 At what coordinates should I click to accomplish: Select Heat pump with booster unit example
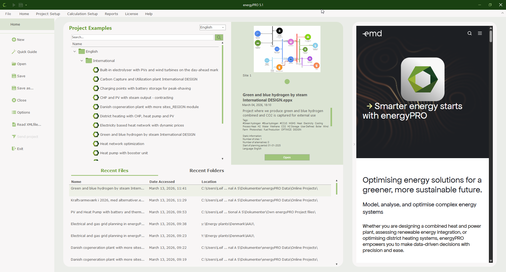[124, 153]
